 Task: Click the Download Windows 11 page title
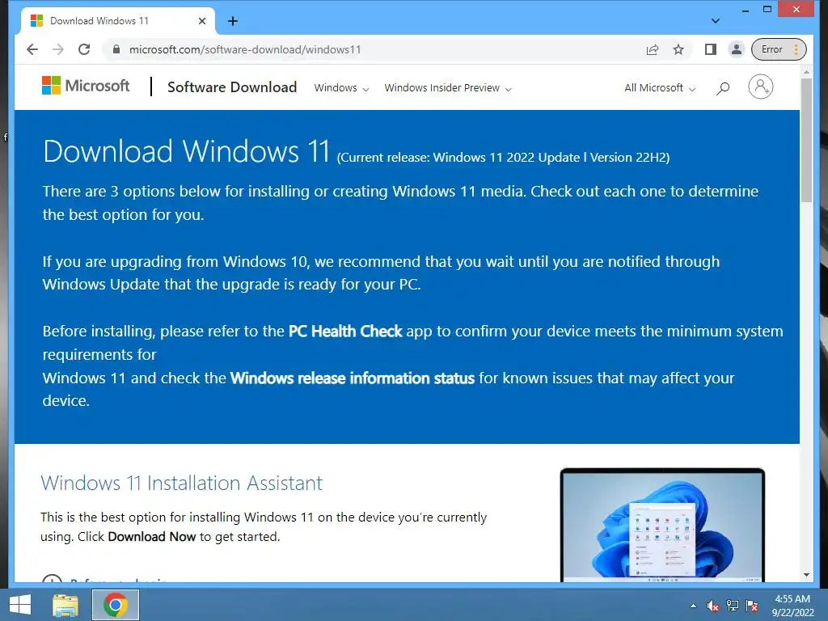point(187,151)
